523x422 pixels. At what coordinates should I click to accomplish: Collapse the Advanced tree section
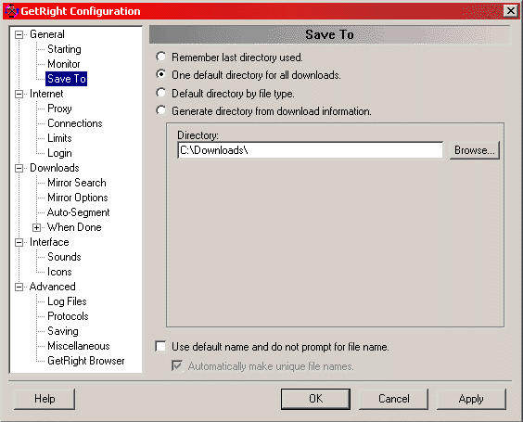point(19,287)
